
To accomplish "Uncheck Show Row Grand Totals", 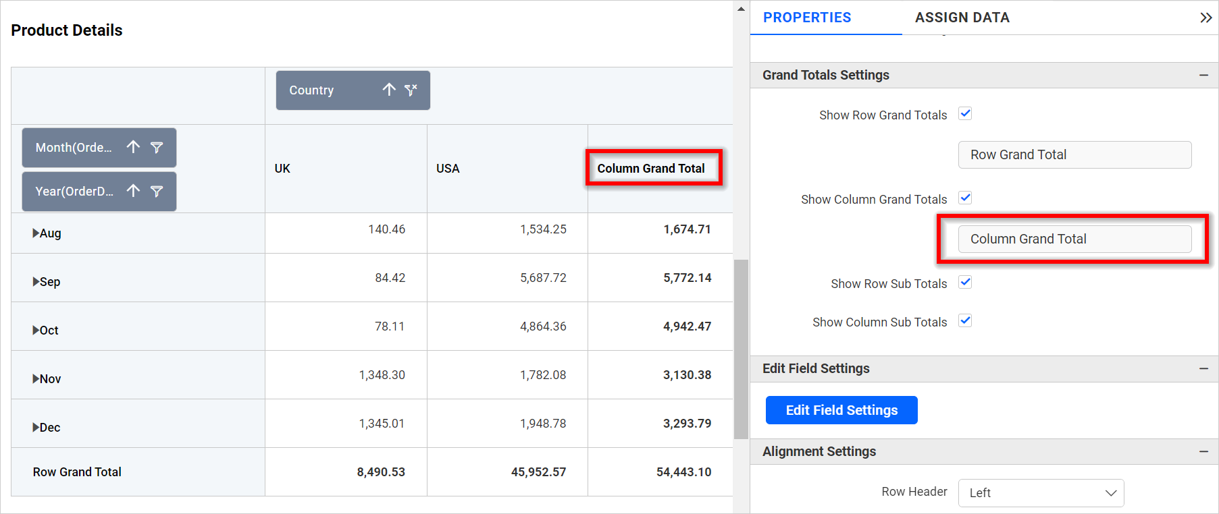I will (965, 114).
